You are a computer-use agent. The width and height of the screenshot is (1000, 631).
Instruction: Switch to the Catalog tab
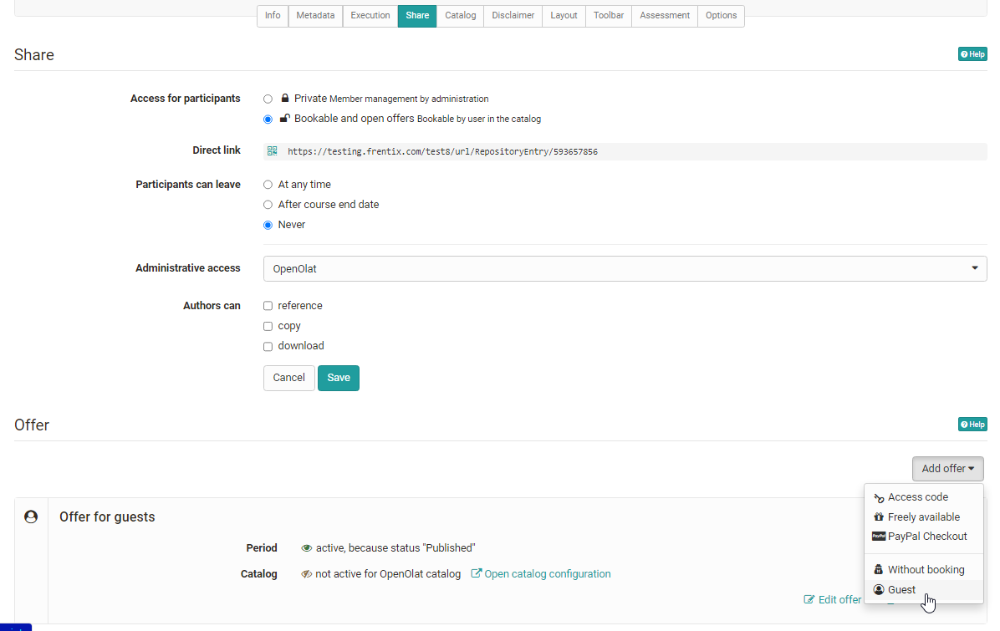(x=460, y=16)
